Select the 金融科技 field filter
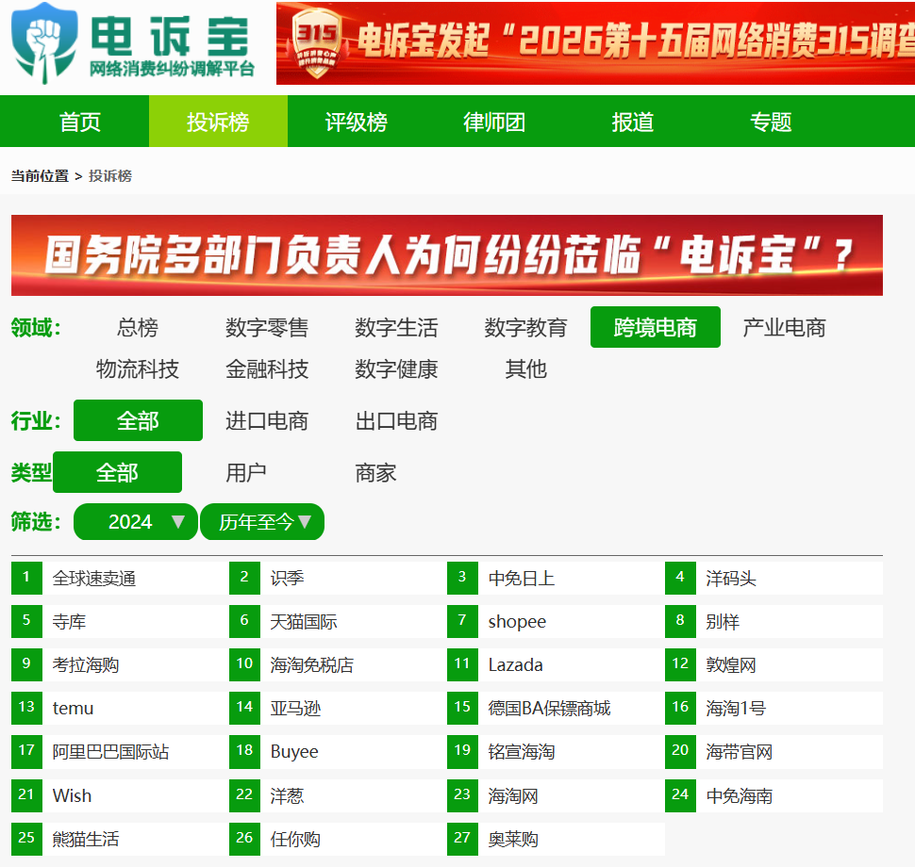Screen dimensions: 915x867 pos(267,369)
